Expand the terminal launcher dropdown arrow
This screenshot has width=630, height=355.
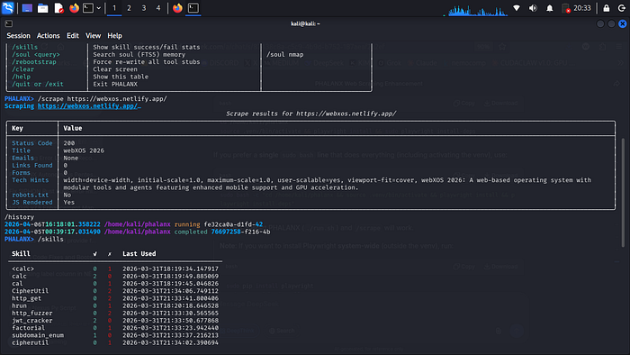coord(98,8)
